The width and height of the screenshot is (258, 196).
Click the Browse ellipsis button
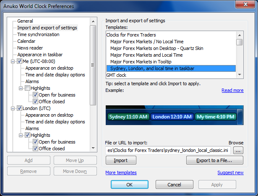(x=238, y=150)
